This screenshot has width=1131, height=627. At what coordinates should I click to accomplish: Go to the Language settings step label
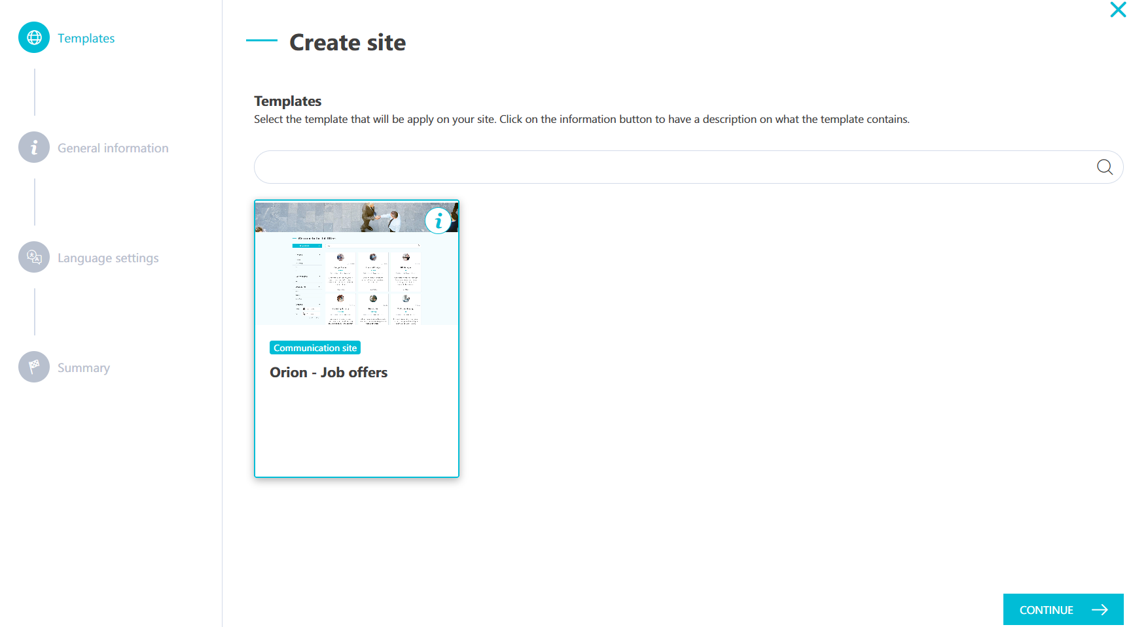click(108, 258)
